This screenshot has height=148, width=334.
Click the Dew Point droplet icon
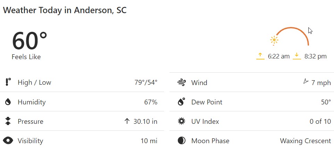coord(181,102)
